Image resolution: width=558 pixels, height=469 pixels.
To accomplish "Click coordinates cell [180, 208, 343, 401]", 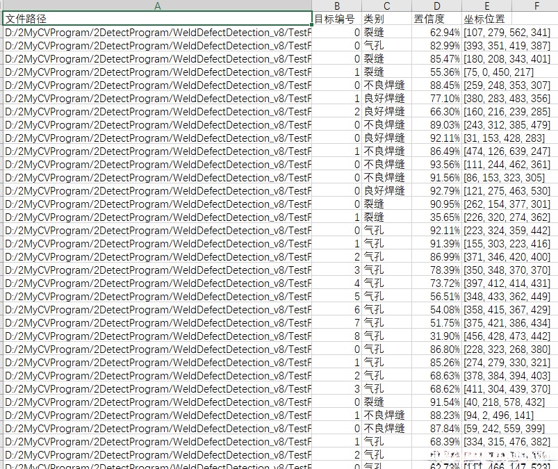I will [507, 59].
